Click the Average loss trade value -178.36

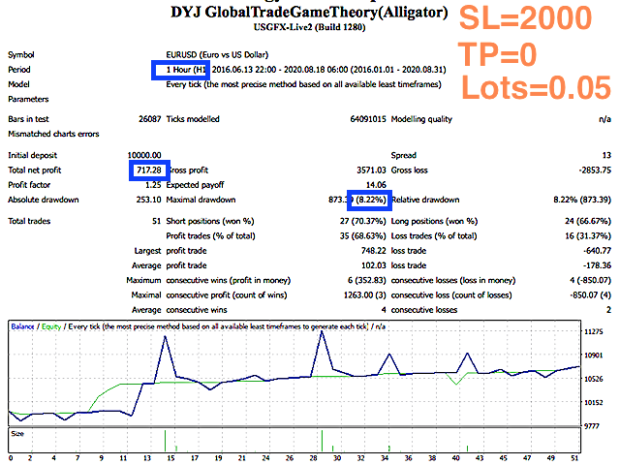pyautogui.click(x=597, y=265)
